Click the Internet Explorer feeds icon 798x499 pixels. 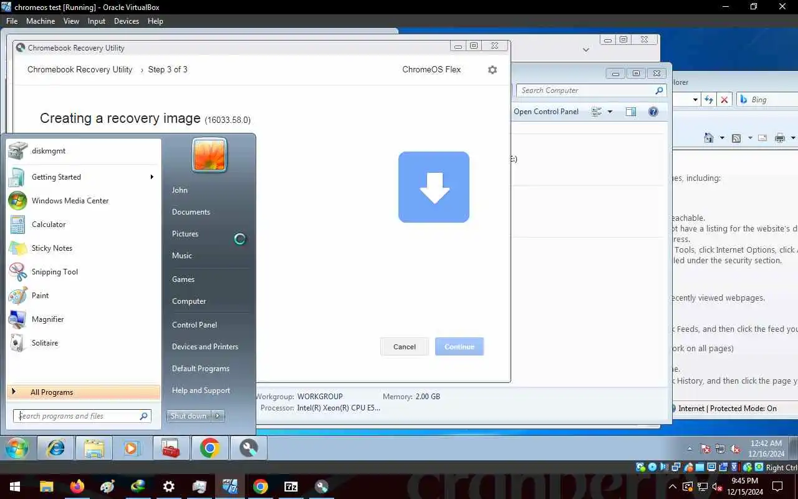[x=736, y=138]
